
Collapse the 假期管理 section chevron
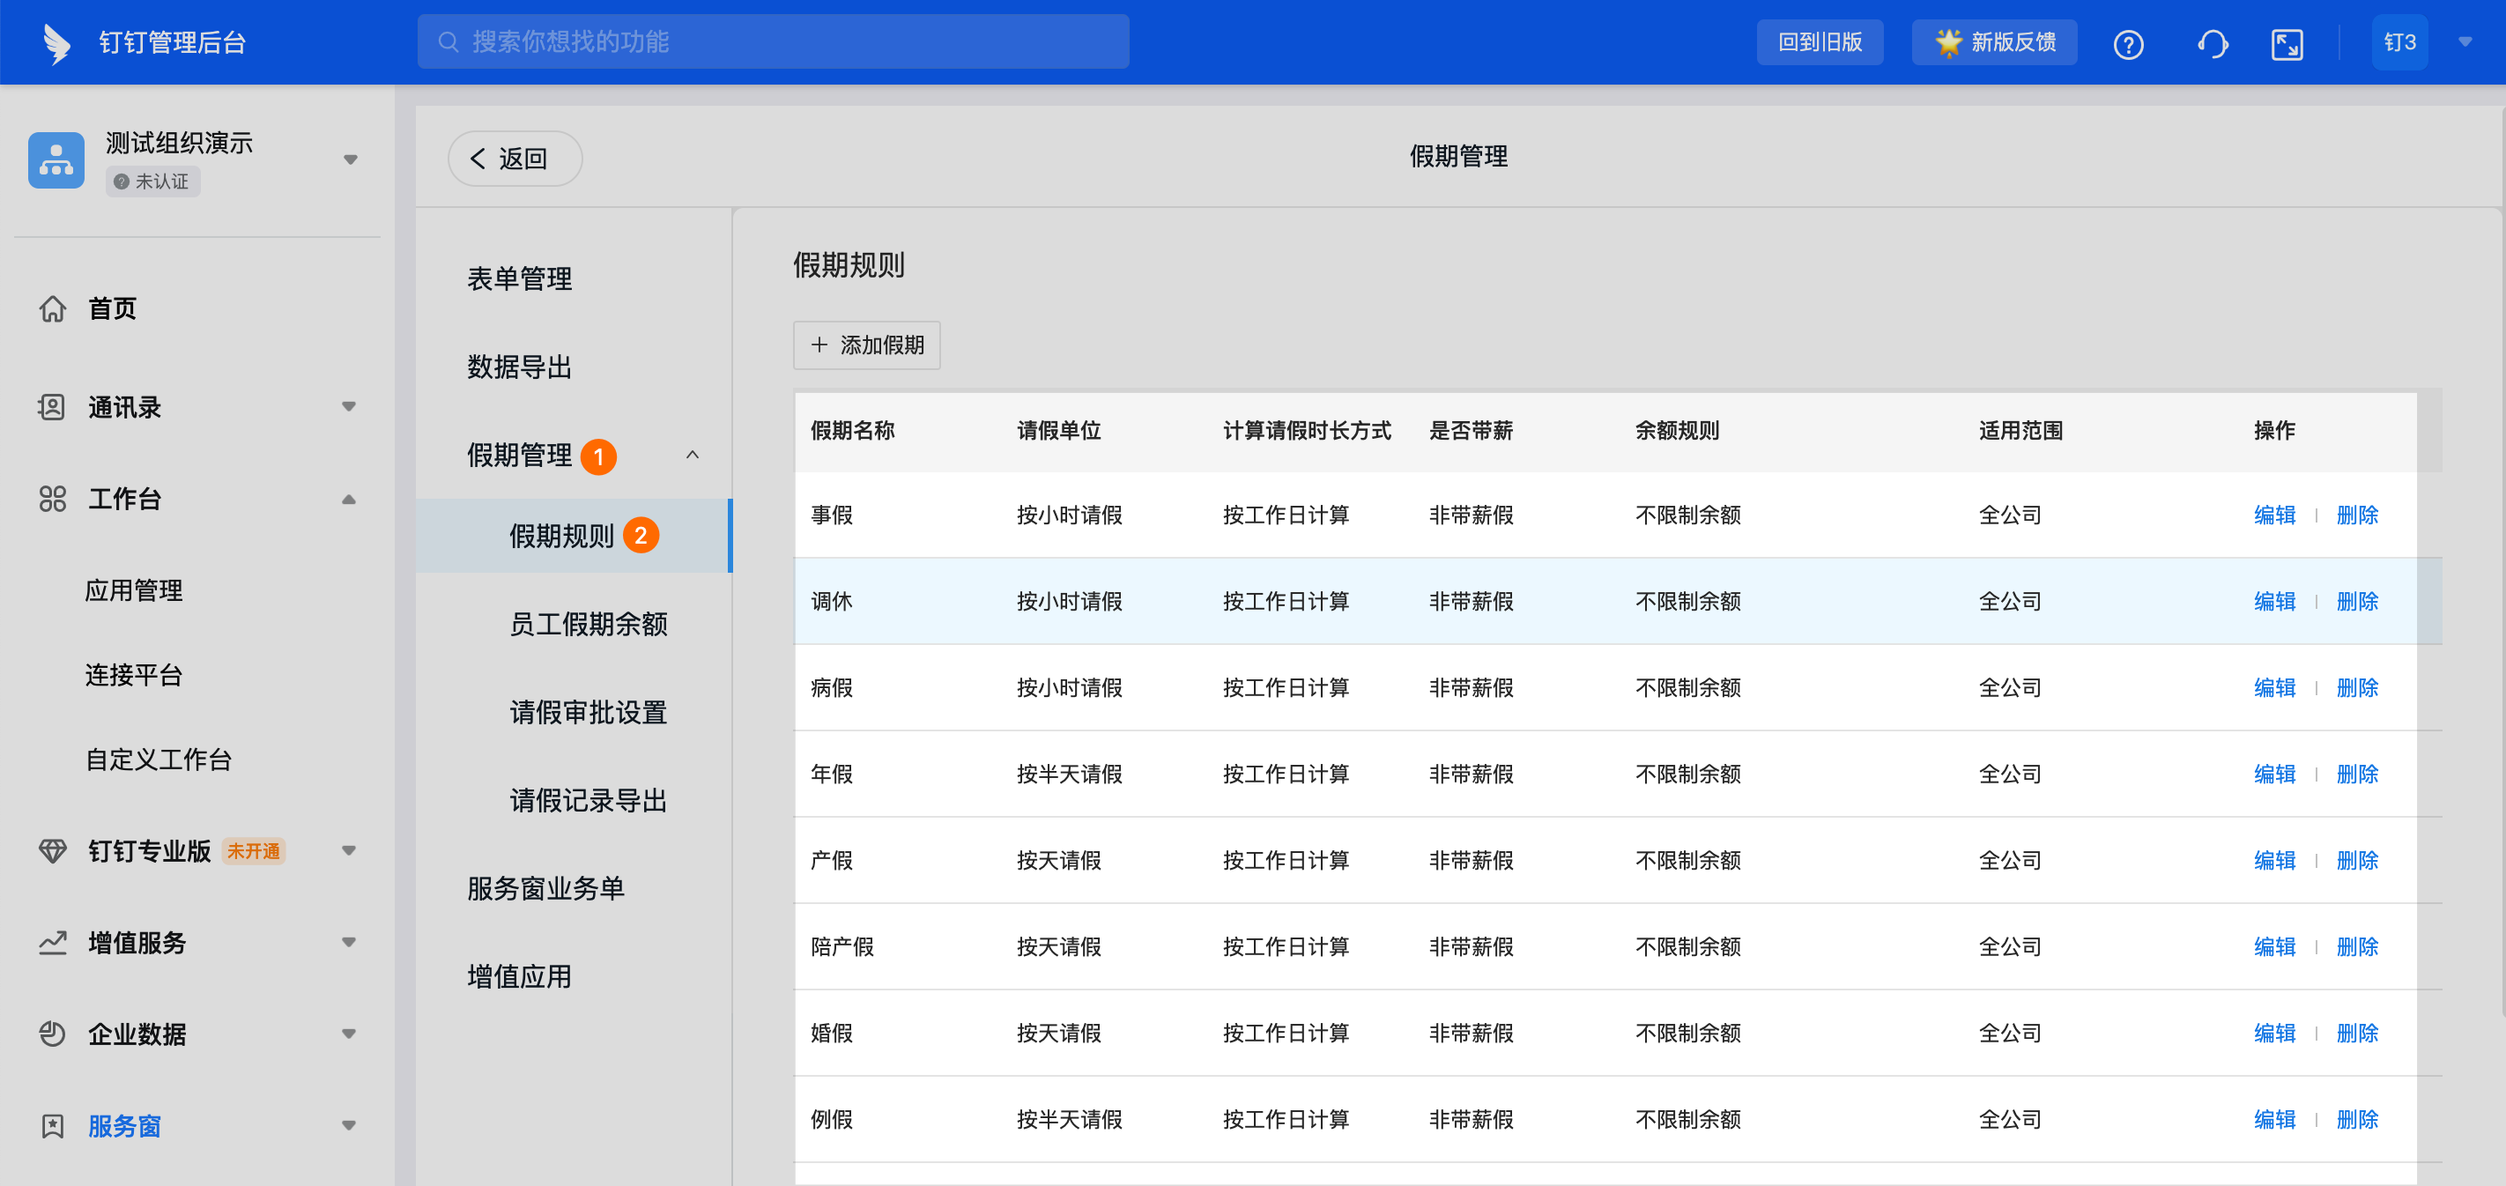point(692,455)
